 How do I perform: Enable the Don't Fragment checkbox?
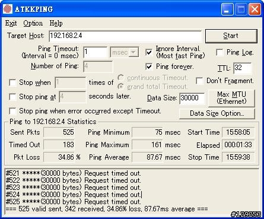click(x=199, y=81)
